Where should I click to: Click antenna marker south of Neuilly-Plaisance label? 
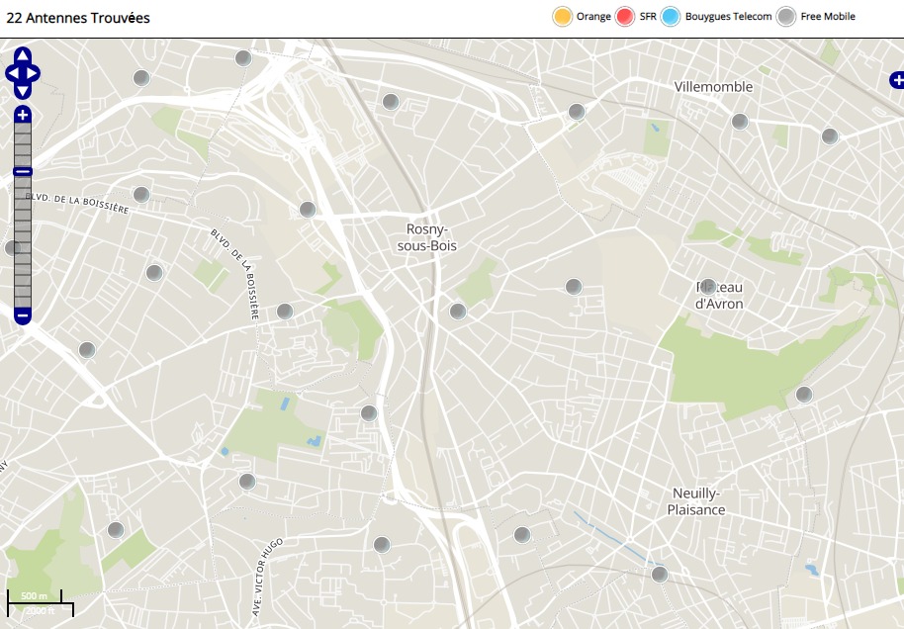(x=660, y=574)
